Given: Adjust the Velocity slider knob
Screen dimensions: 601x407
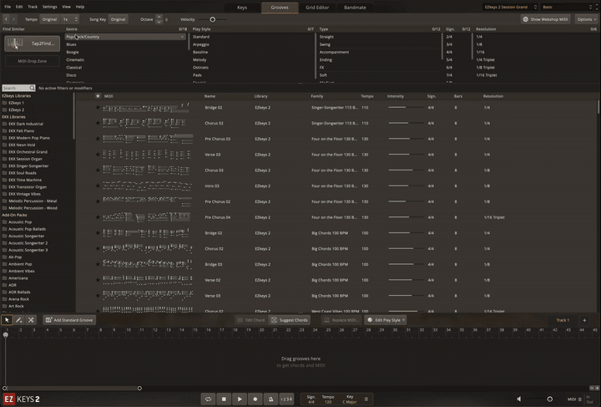Looking at the screenshot, I should click(212, 19).
